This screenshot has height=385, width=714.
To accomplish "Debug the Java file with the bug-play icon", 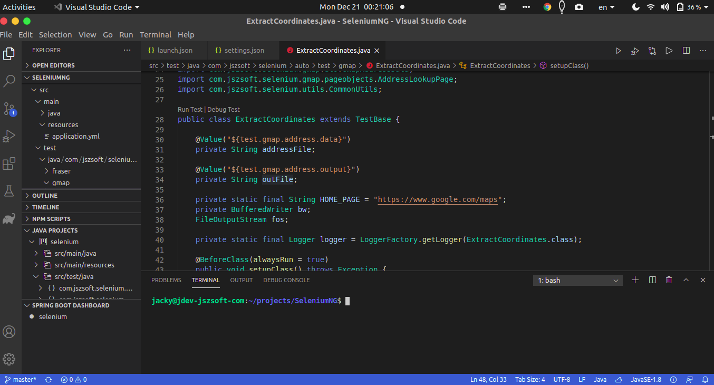I will pyautogui.click(x=635, y=51).
